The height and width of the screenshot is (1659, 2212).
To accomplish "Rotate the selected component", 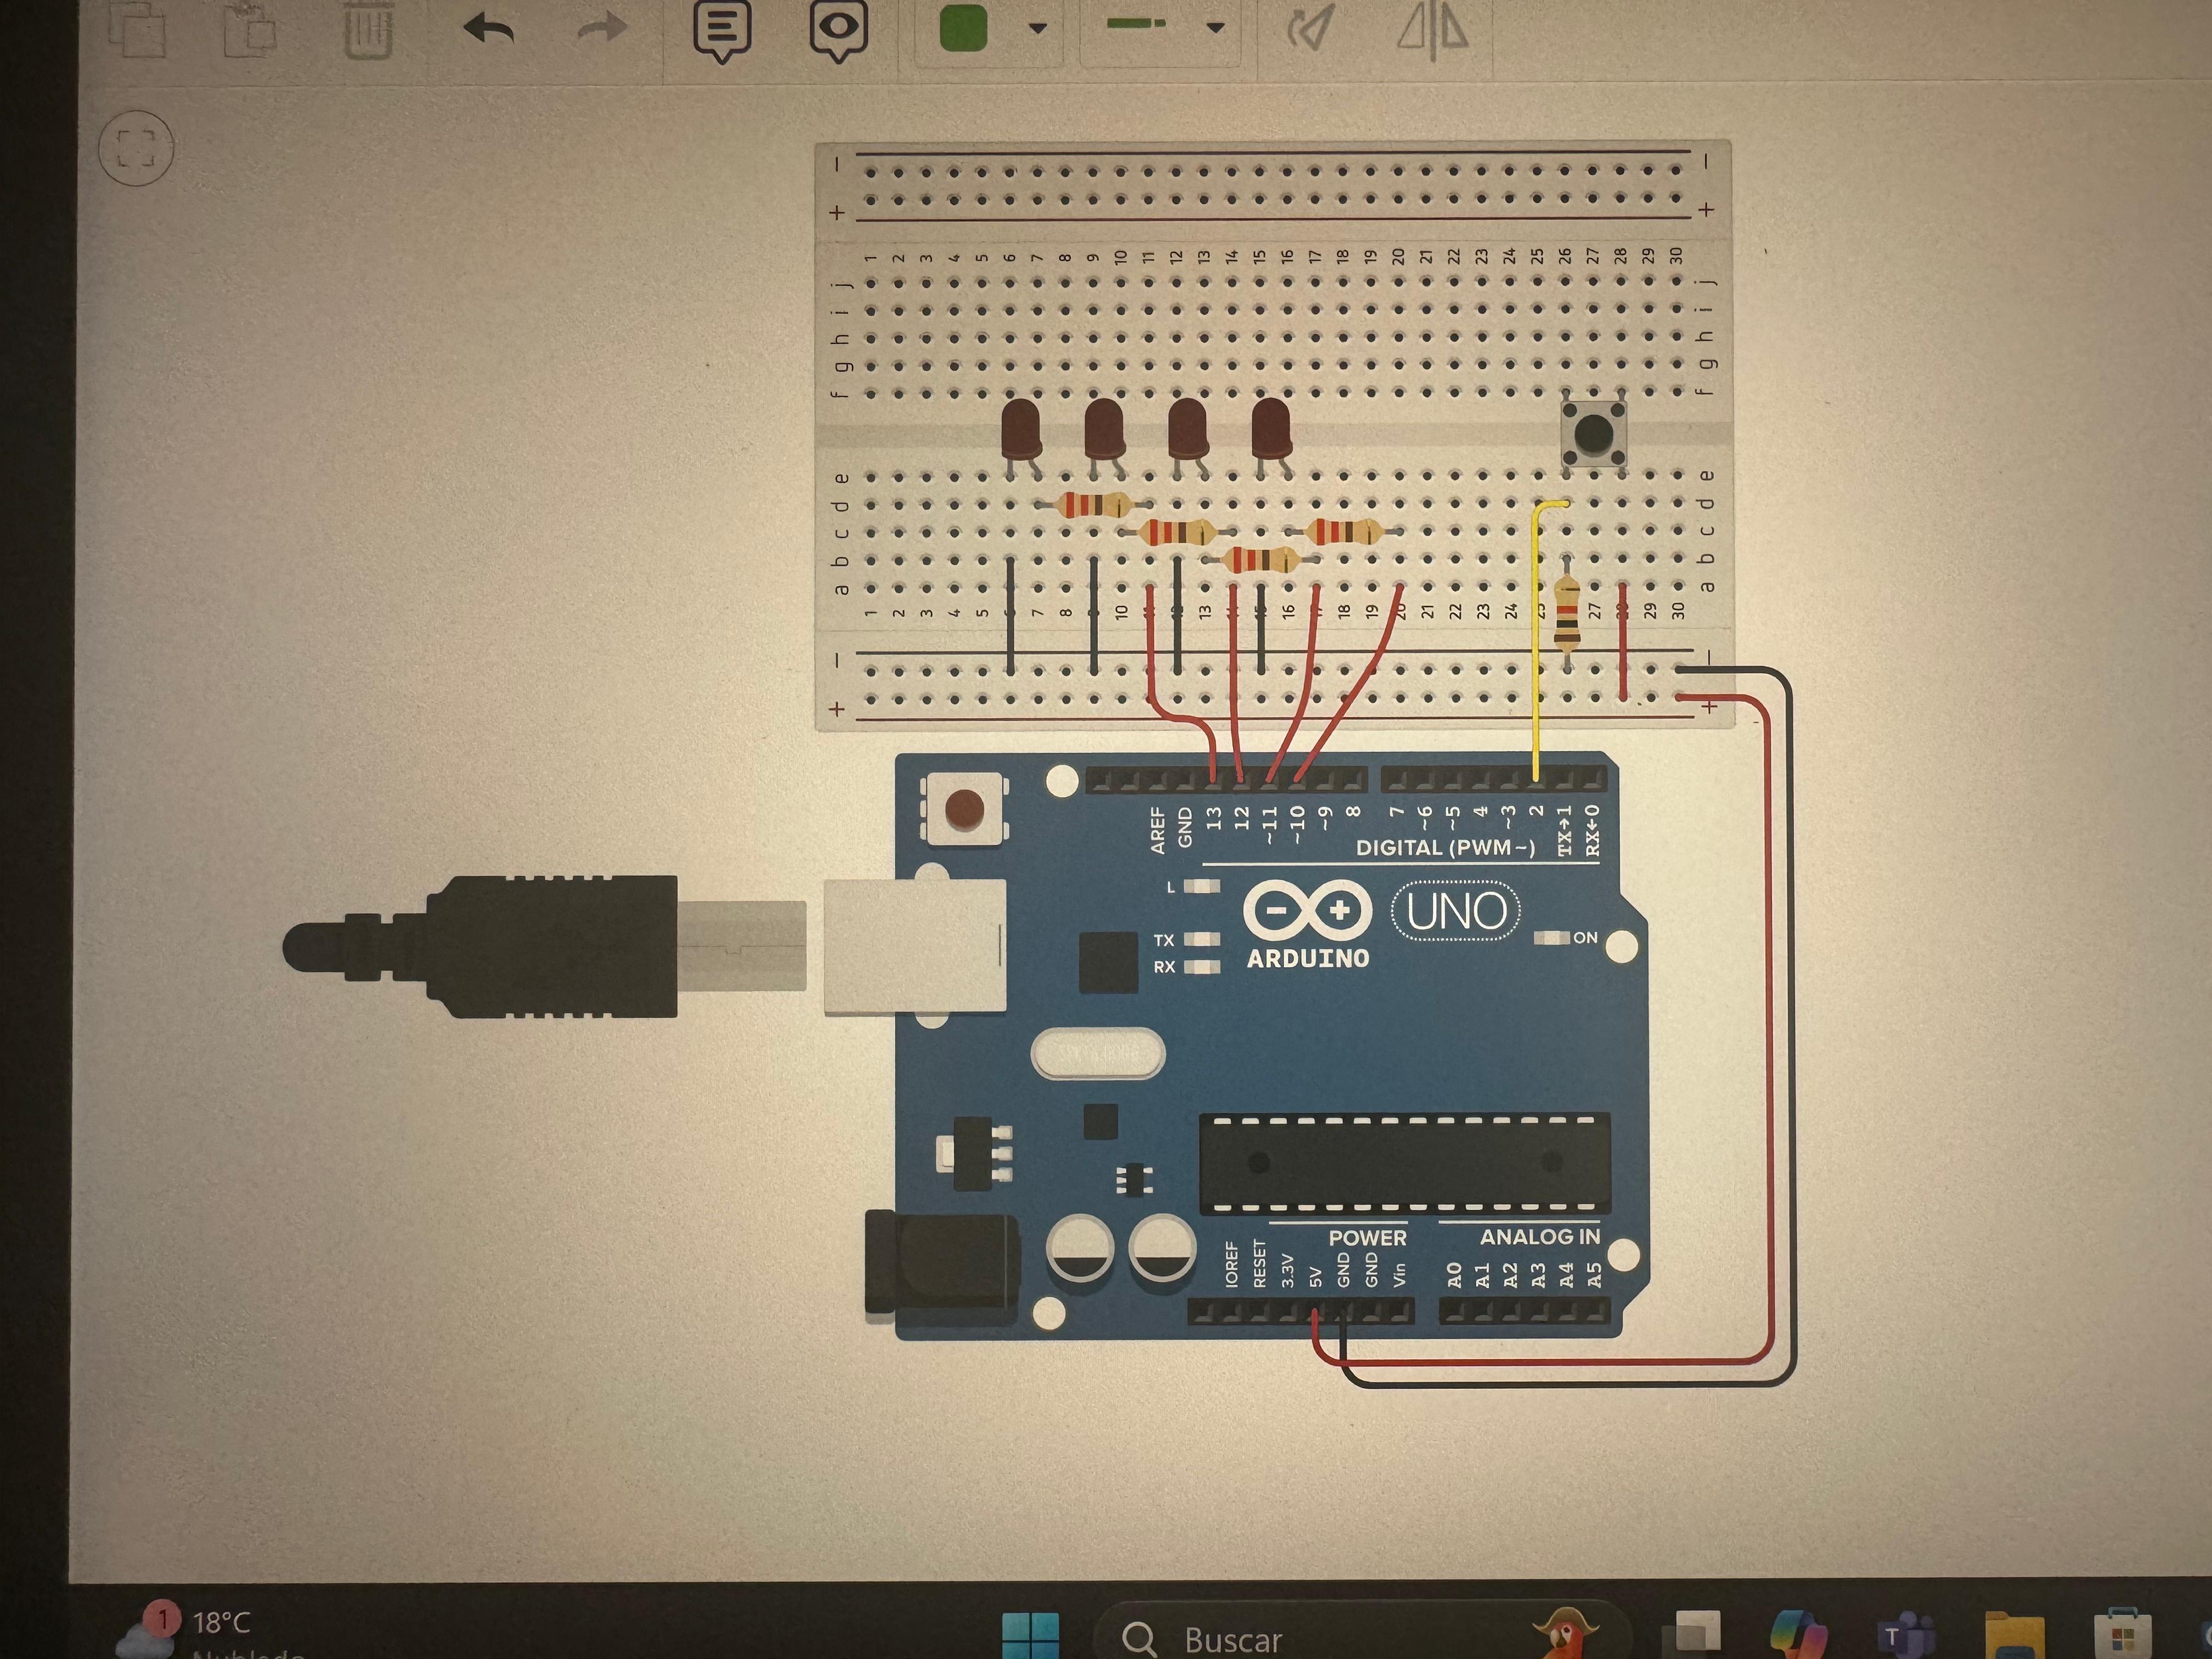I will click(1311, 28).
